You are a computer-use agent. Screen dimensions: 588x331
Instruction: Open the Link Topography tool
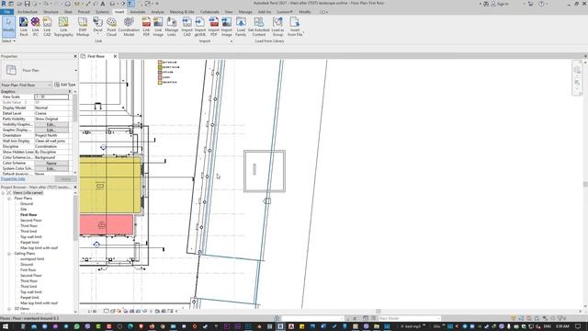[63, 27]
